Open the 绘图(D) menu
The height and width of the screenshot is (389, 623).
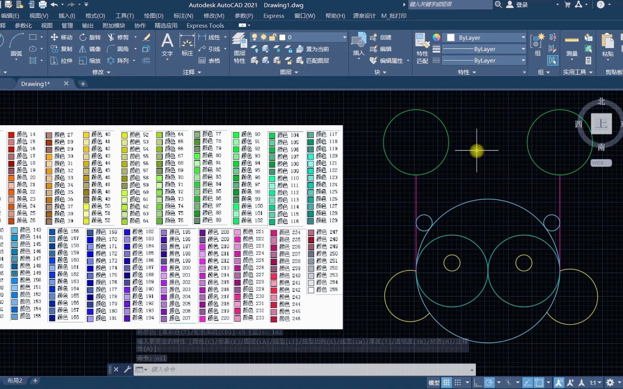153,16
